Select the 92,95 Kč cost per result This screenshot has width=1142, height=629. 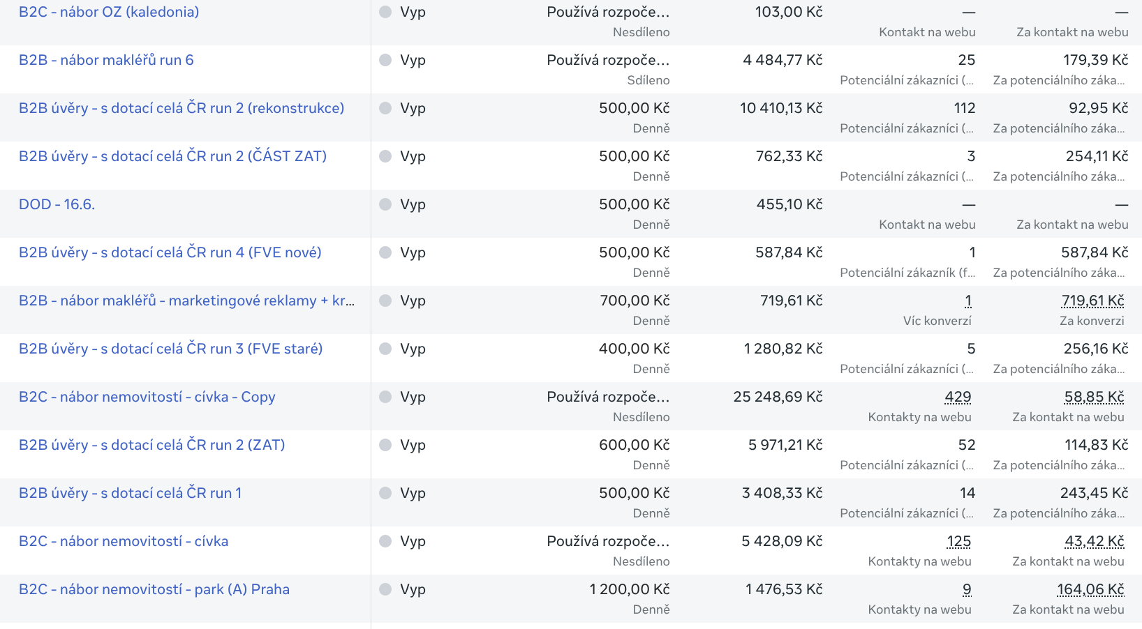(1098, 108)
